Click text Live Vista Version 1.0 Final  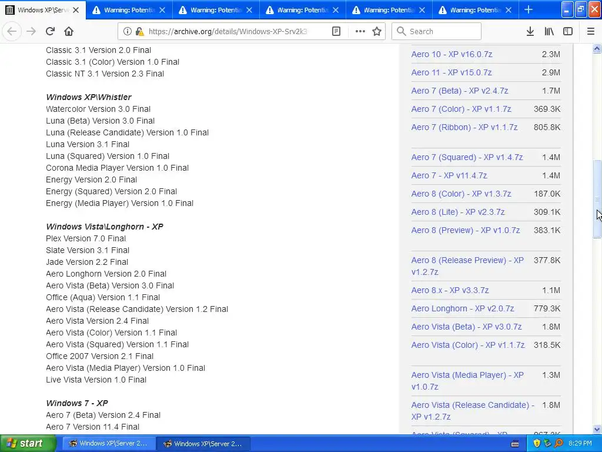[x=96, y=380]
